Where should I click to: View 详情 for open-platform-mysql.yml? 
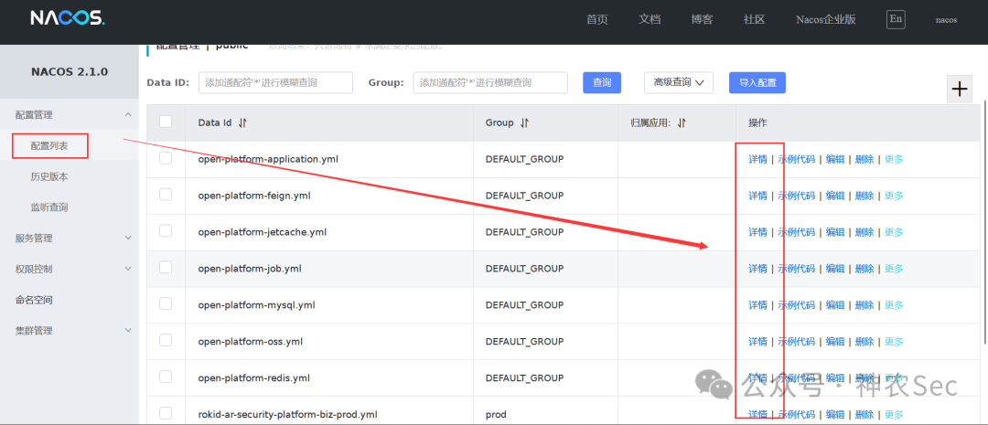757,305
